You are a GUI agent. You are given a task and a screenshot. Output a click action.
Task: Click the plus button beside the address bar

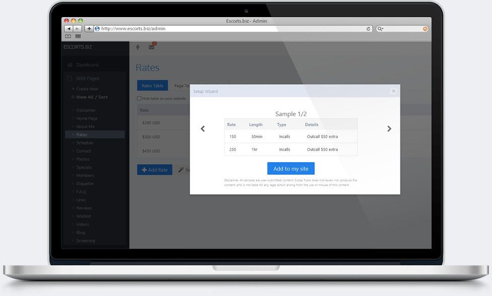coord(89,29)
